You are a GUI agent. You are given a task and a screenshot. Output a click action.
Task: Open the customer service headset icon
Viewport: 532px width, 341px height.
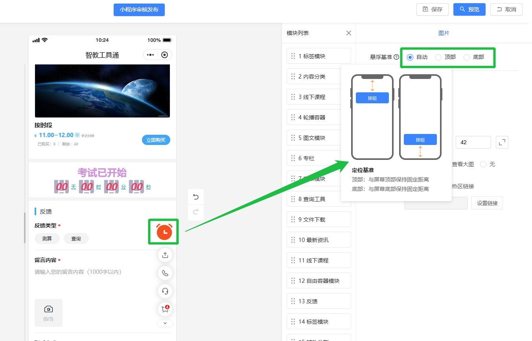click(x=165, y=291)
